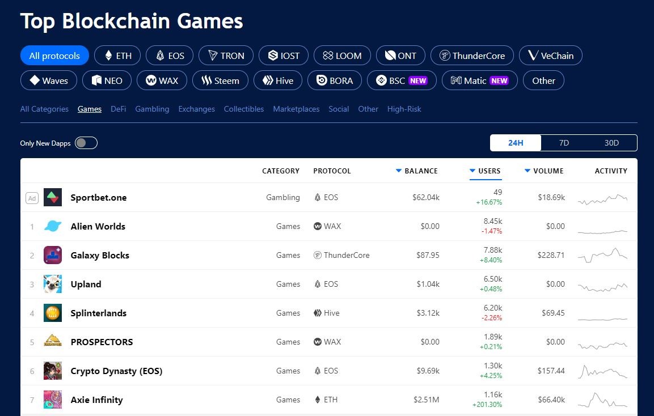654x416 pixels.
Task: Open the DeFi category tab
Action: click(x=119, y=109)
